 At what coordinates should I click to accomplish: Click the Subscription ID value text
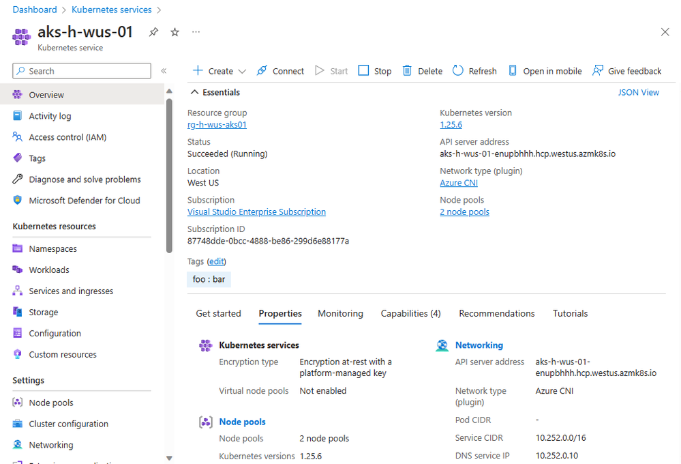[268, 241]
